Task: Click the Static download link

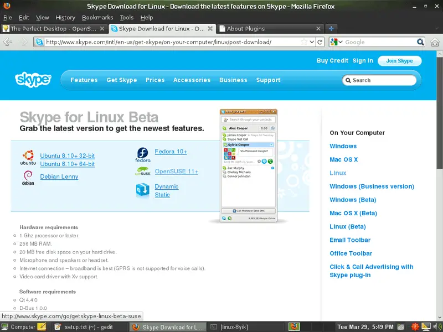Action: [x=162, y=195]
